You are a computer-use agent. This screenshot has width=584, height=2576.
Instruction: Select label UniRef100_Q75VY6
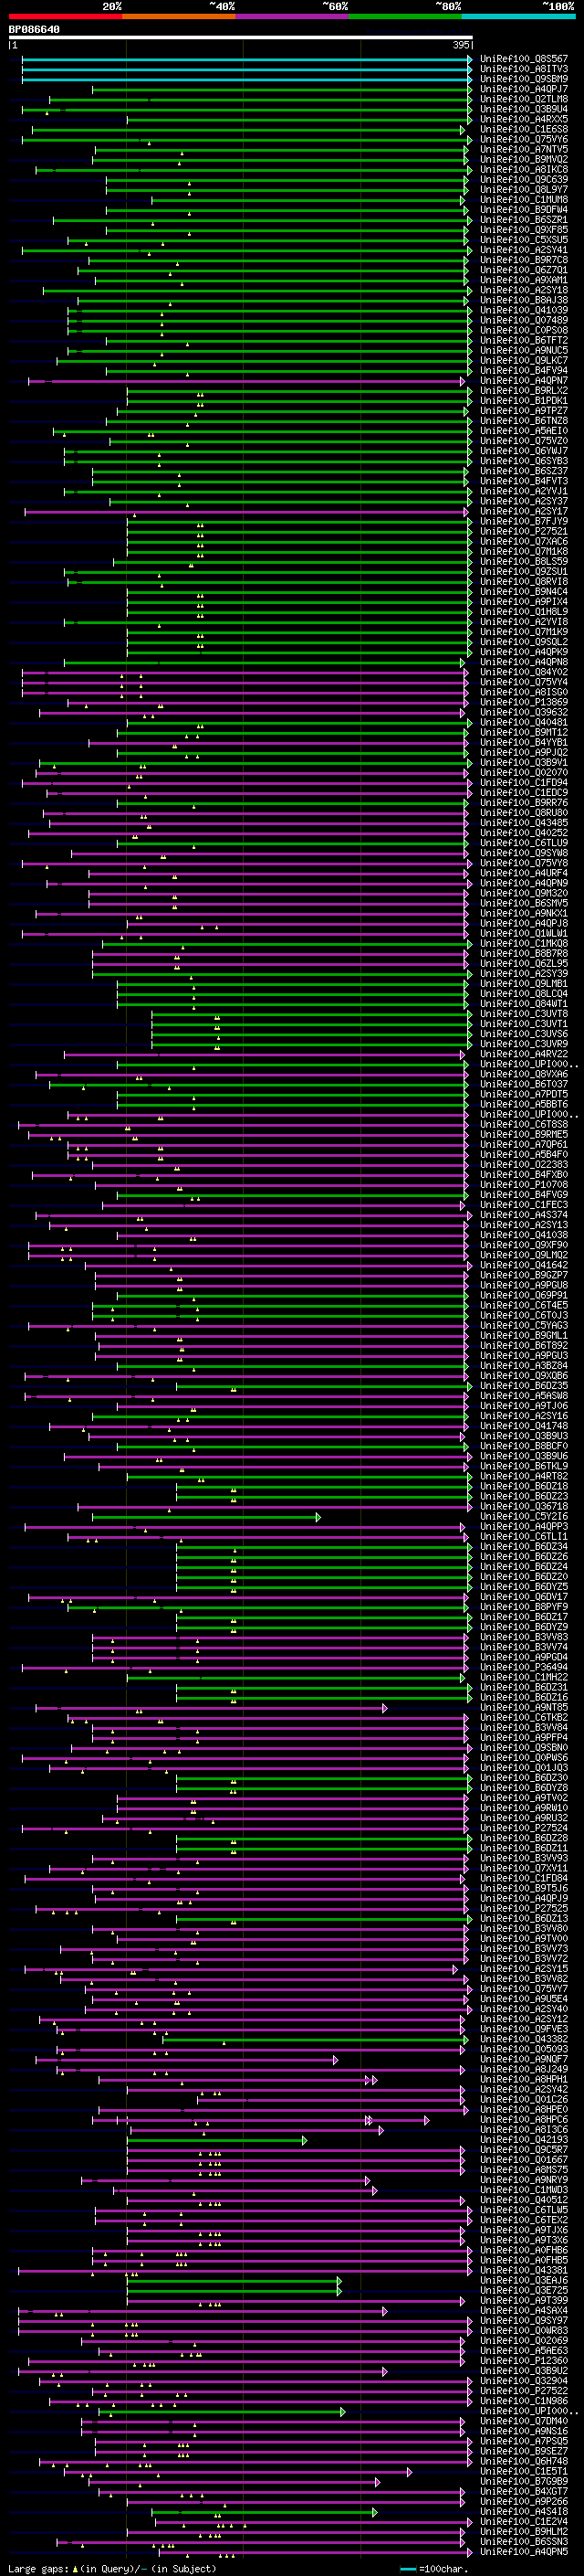click(524, 139)
